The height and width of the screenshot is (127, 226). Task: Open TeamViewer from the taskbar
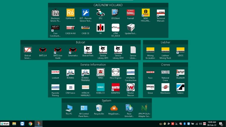22,124
